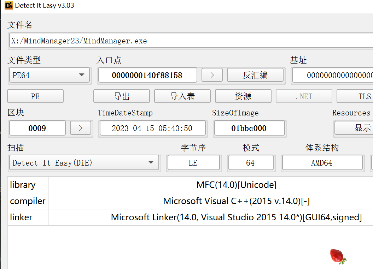The width and height of the screenshot is (373, 269).
Task: Click the 模式 64 field
Action: coord(251,163)
